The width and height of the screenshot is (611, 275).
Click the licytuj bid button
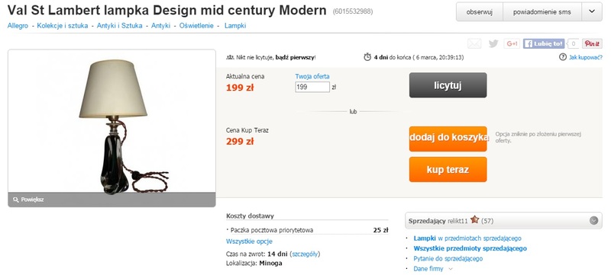(448, 85)
